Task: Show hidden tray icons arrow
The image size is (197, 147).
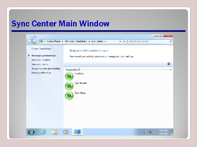Action: coord(141,132)
